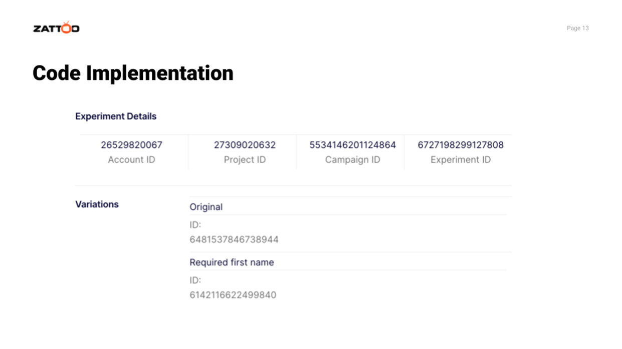Click Account ID number 26529820067
622x349 pixels.
[131, 145]
